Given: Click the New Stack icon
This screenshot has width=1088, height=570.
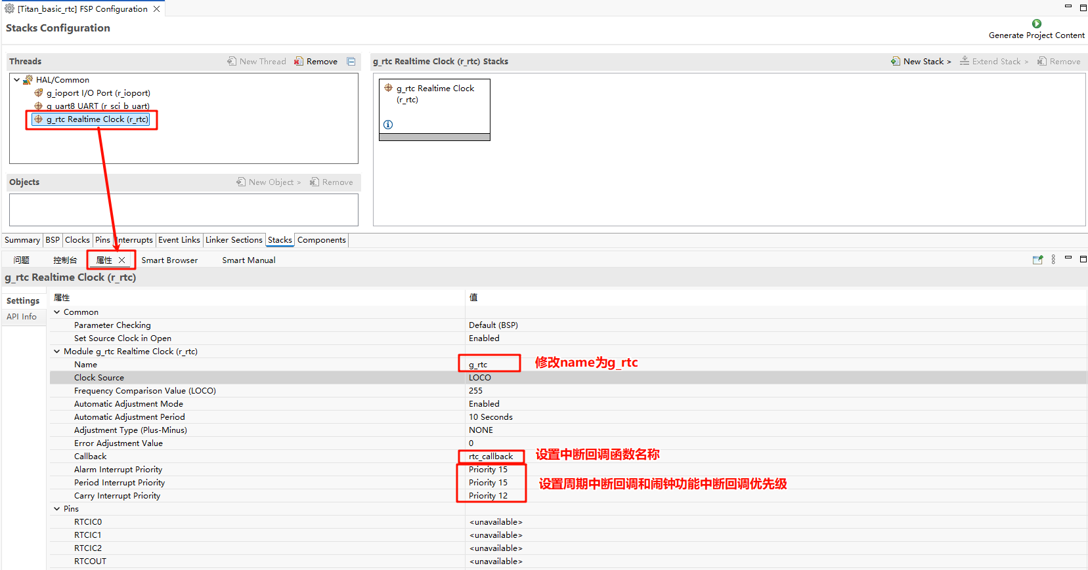Looking at the screenshot, I should click(896, 61).
